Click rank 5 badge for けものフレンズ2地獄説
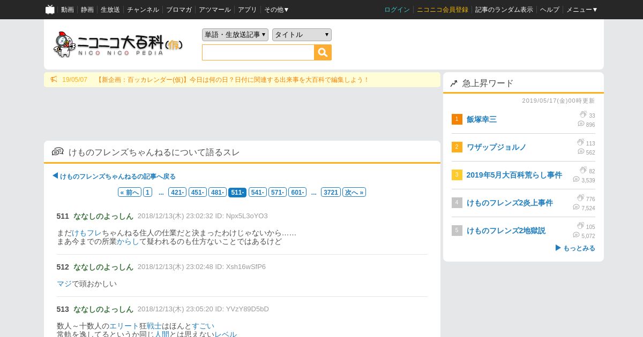 457,231
